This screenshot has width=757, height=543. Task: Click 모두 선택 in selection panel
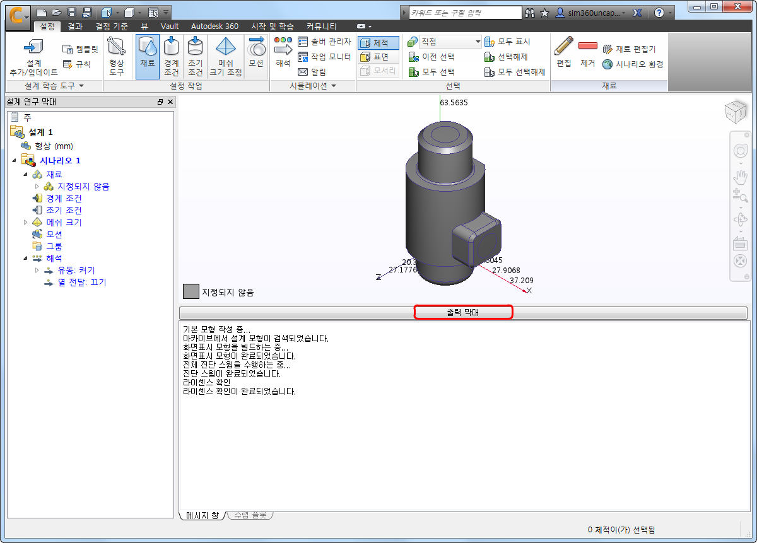432,72
